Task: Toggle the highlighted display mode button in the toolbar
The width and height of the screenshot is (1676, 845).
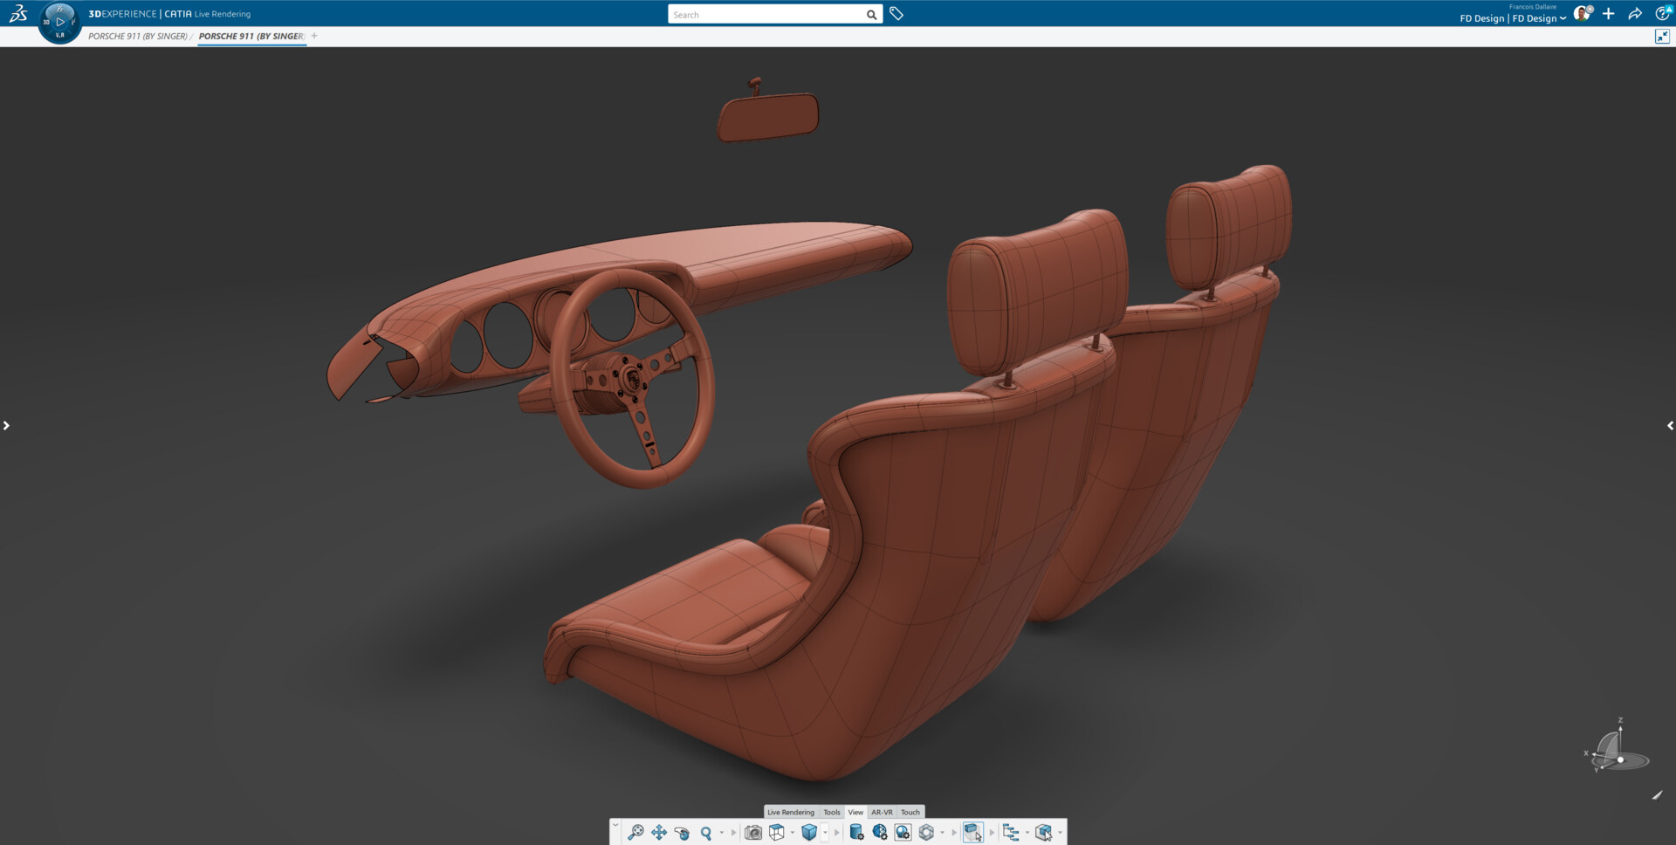Action: click(x=974, y=832)
